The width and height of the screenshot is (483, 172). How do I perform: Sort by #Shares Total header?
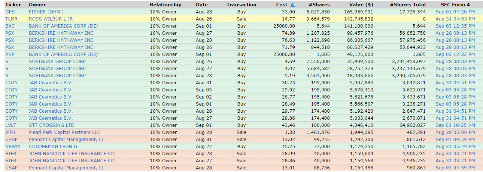pos(407,5)
